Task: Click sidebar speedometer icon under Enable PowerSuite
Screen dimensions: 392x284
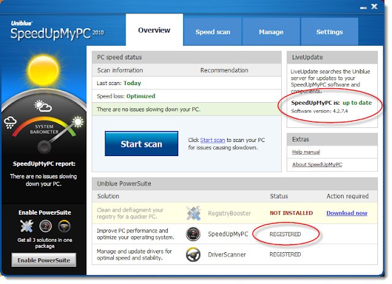Action: [x=45, y=226]
